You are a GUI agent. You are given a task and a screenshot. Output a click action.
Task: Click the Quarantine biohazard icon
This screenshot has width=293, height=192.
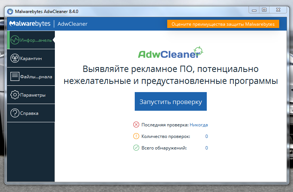tap(15, 58)
